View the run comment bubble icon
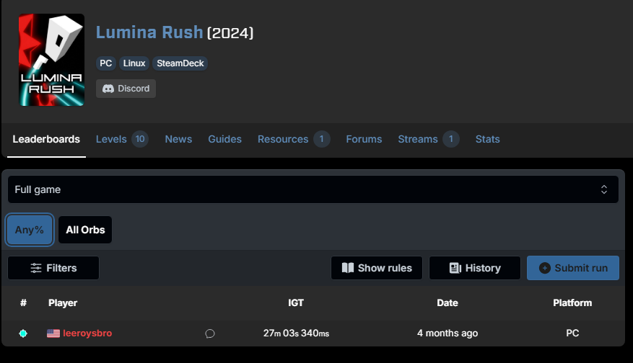633x363 pixels. (x=210, y=333)
